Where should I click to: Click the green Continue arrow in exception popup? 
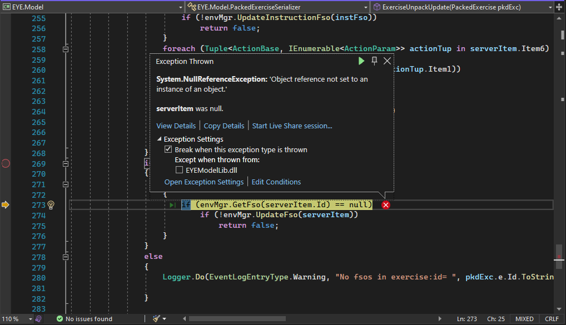tap(361, 61)
